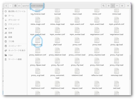This screenshot has height=100, width=136.
Task: Open 画像 folder in sidebar
Action: click(x=15, y=37)
